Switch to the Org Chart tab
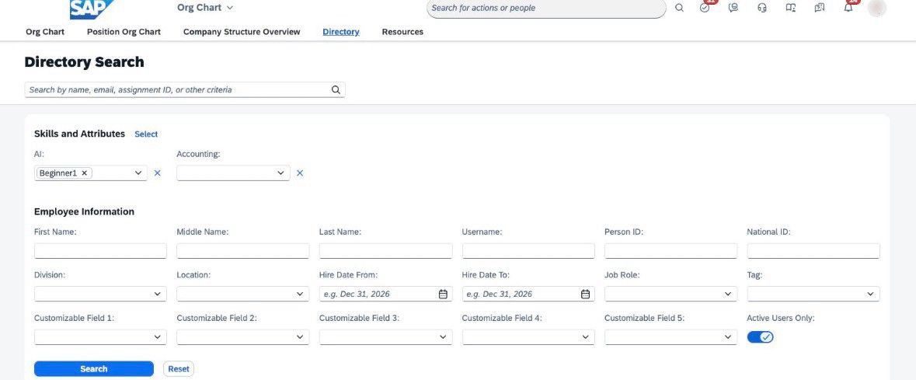The height and width of the screenshot is (380, 916). point(45,32)
